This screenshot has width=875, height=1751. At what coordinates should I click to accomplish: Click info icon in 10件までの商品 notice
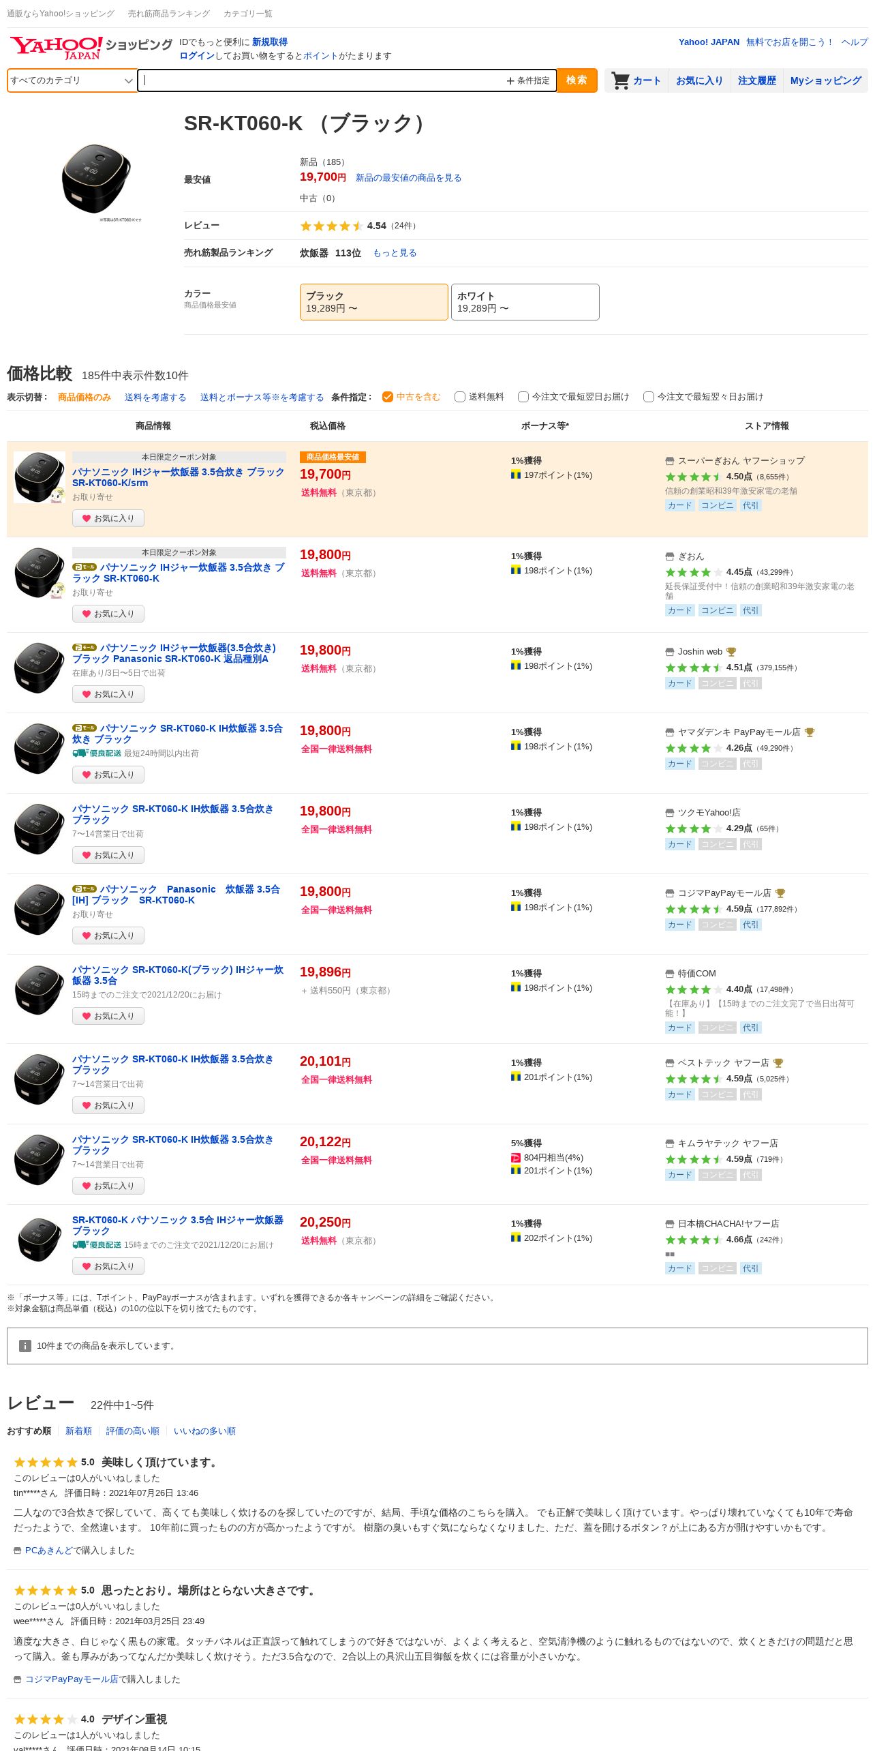25,1346
